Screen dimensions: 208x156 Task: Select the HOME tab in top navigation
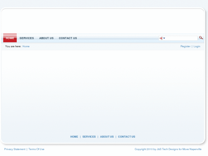10,38
